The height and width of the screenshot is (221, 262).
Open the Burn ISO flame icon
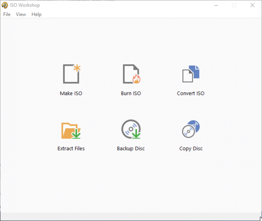(x=131, y=74)
